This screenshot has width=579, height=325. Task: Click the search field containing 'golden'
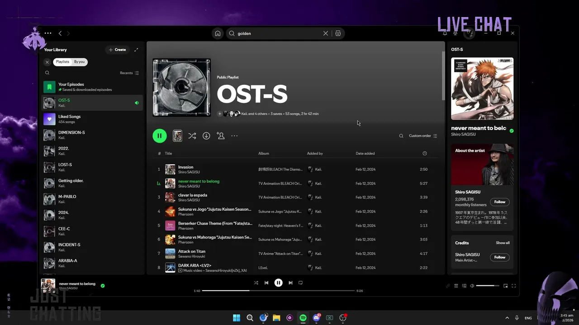point(278,33)
